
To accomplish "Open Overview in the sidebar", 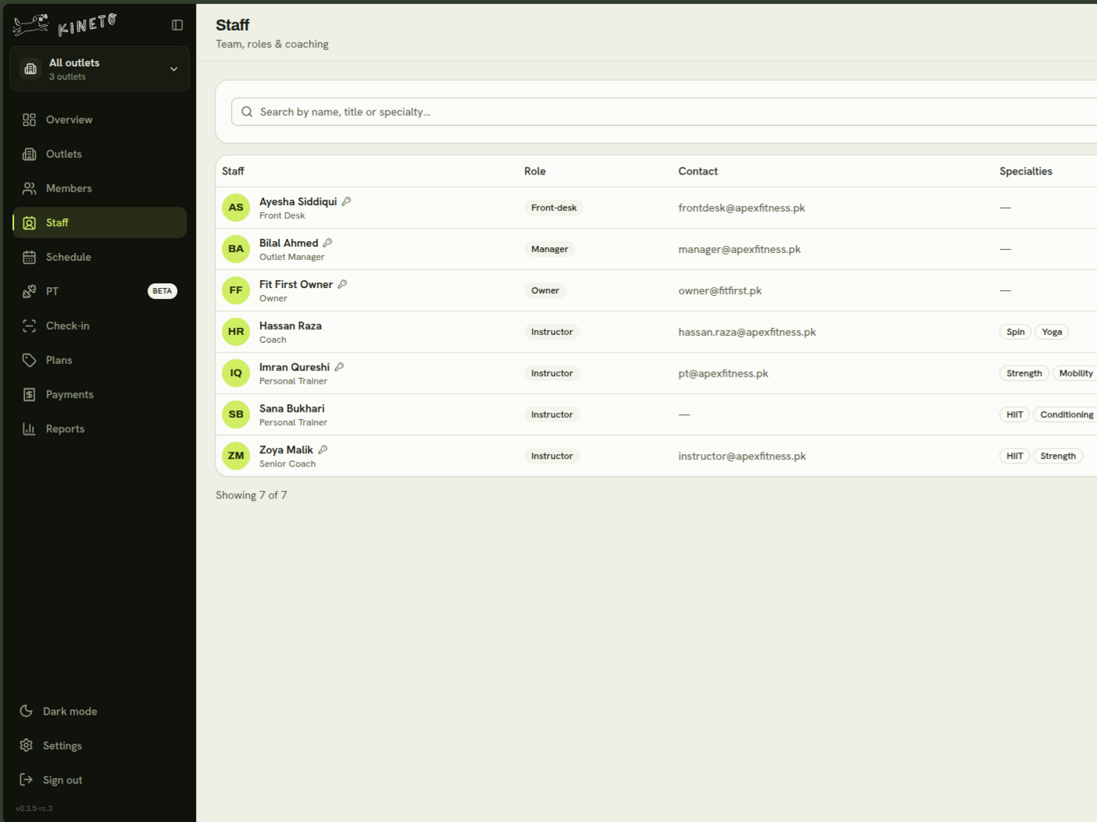I will 100,120.
